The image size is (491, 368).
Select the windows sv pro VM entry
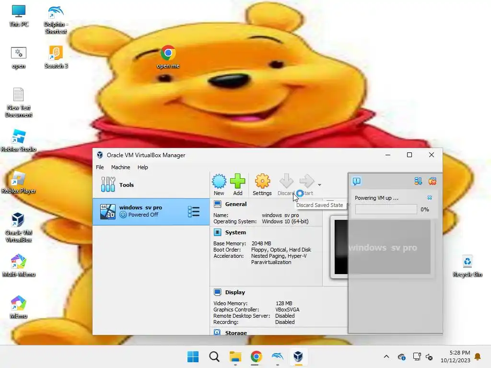(x=151, y=211)
